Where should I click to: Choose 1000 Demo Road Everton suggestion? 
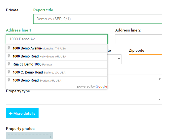pyautogui.click(x=57, y=80)
